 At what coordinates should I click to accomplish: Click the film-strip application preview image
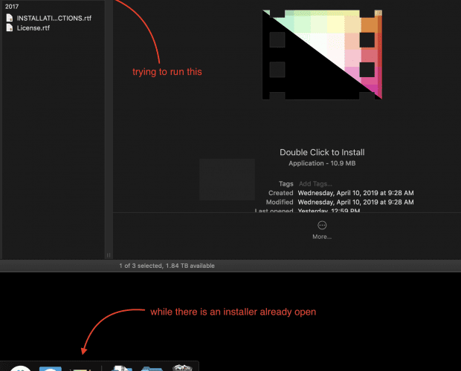pos(322,55)
